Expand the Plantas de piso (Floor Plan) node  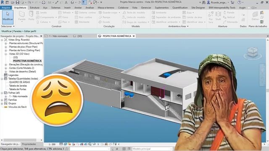pyautogui.click(x=5, y=47)
